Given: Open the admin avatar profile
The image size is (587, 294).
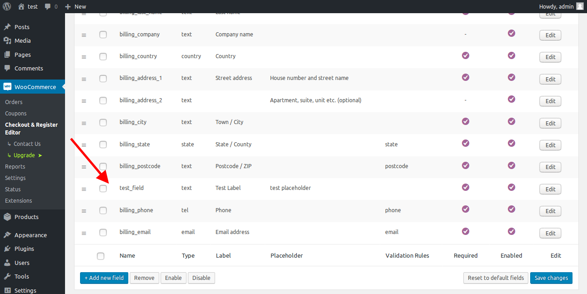Looking at the screenshot, I should tap(580, 6).
